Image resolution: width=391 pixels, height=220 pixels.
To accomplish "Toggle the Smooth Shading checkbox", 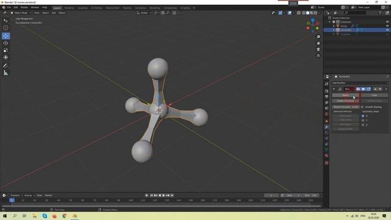I will pyautogui.click(x=362, y=107).
